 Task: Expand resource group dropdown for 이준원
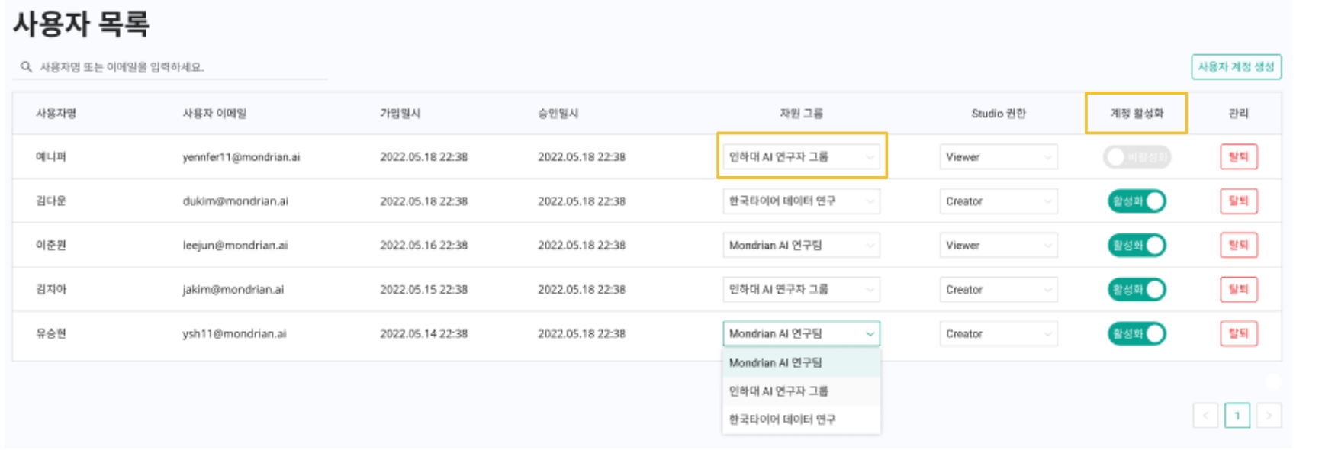point(801,246)
